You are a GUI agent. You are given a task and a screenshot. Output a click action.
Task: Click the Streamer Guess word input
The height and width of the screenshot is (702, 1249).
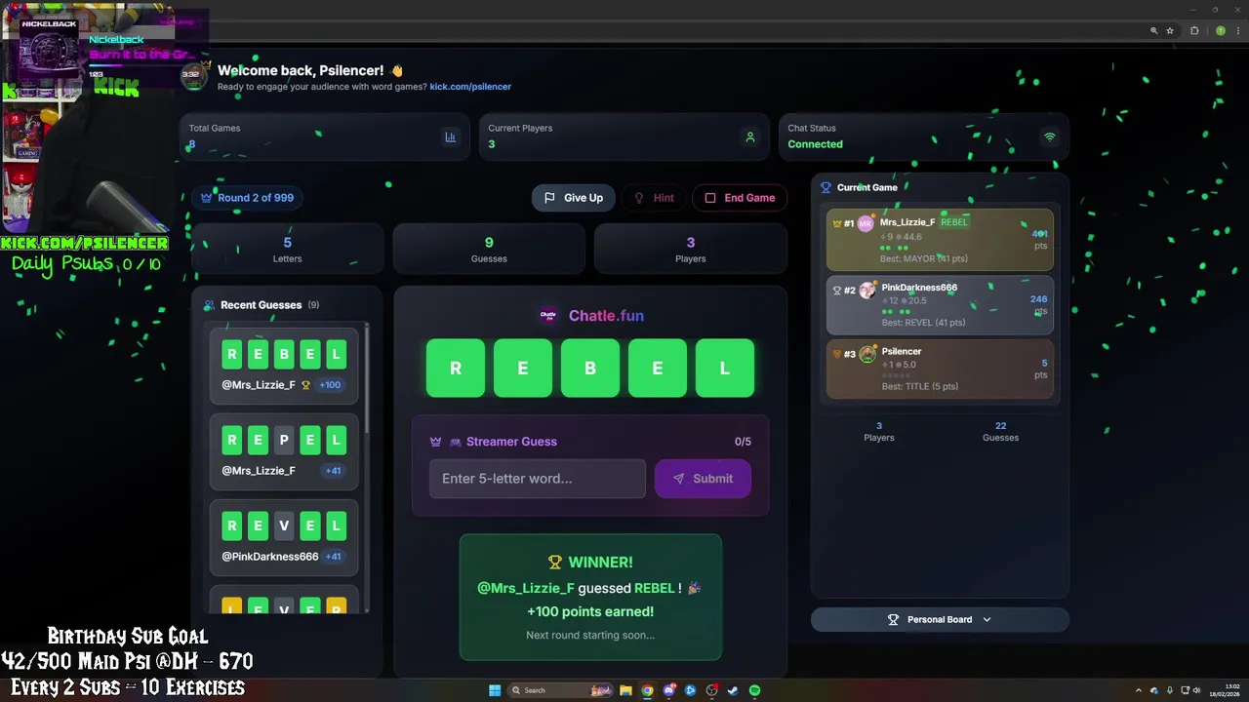point(538,479)
